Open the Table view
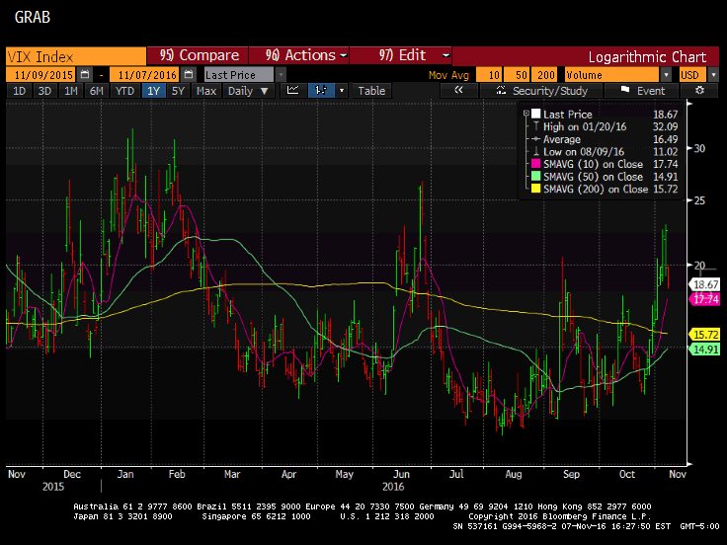The width and height of the screenshot is (727, 545). [x=371, y=91]
